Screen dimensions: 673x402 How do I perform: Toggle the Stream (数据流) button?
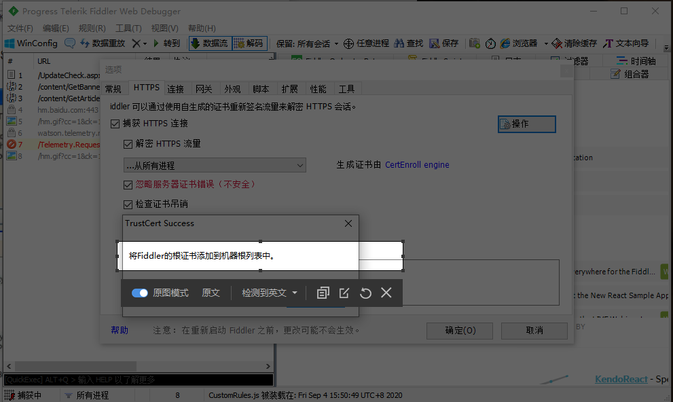click(x=211, y=43)
